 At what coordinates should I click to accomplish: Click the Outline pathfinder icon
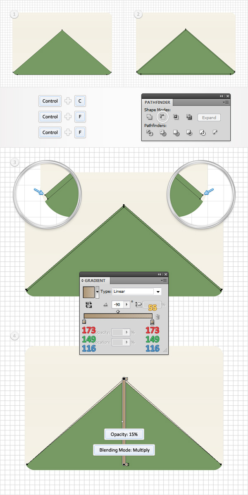tap(203, 133)
